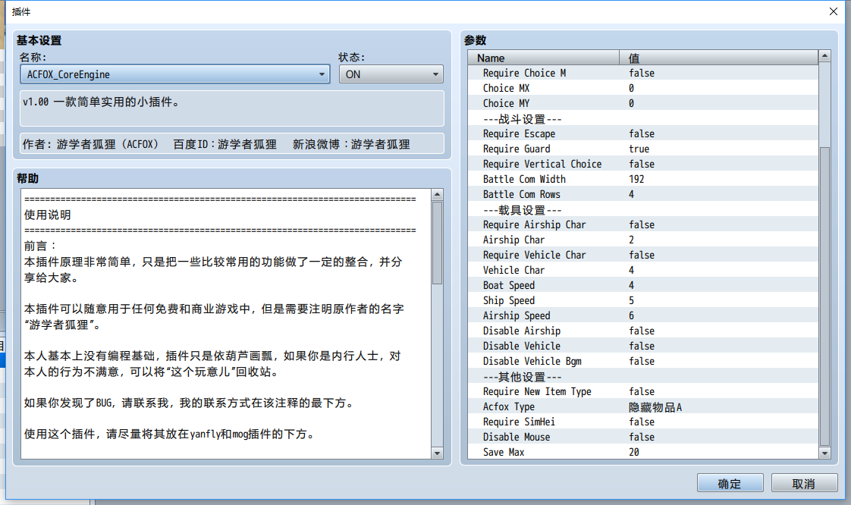Image resolution: width=851 pixels, height=505 pixels.
Task: Select the Battle Com Rows row
Action: point(643,194)
